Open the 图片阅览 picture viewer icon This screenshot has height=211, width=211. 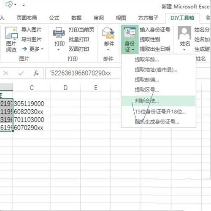click(x=11, y=33)
